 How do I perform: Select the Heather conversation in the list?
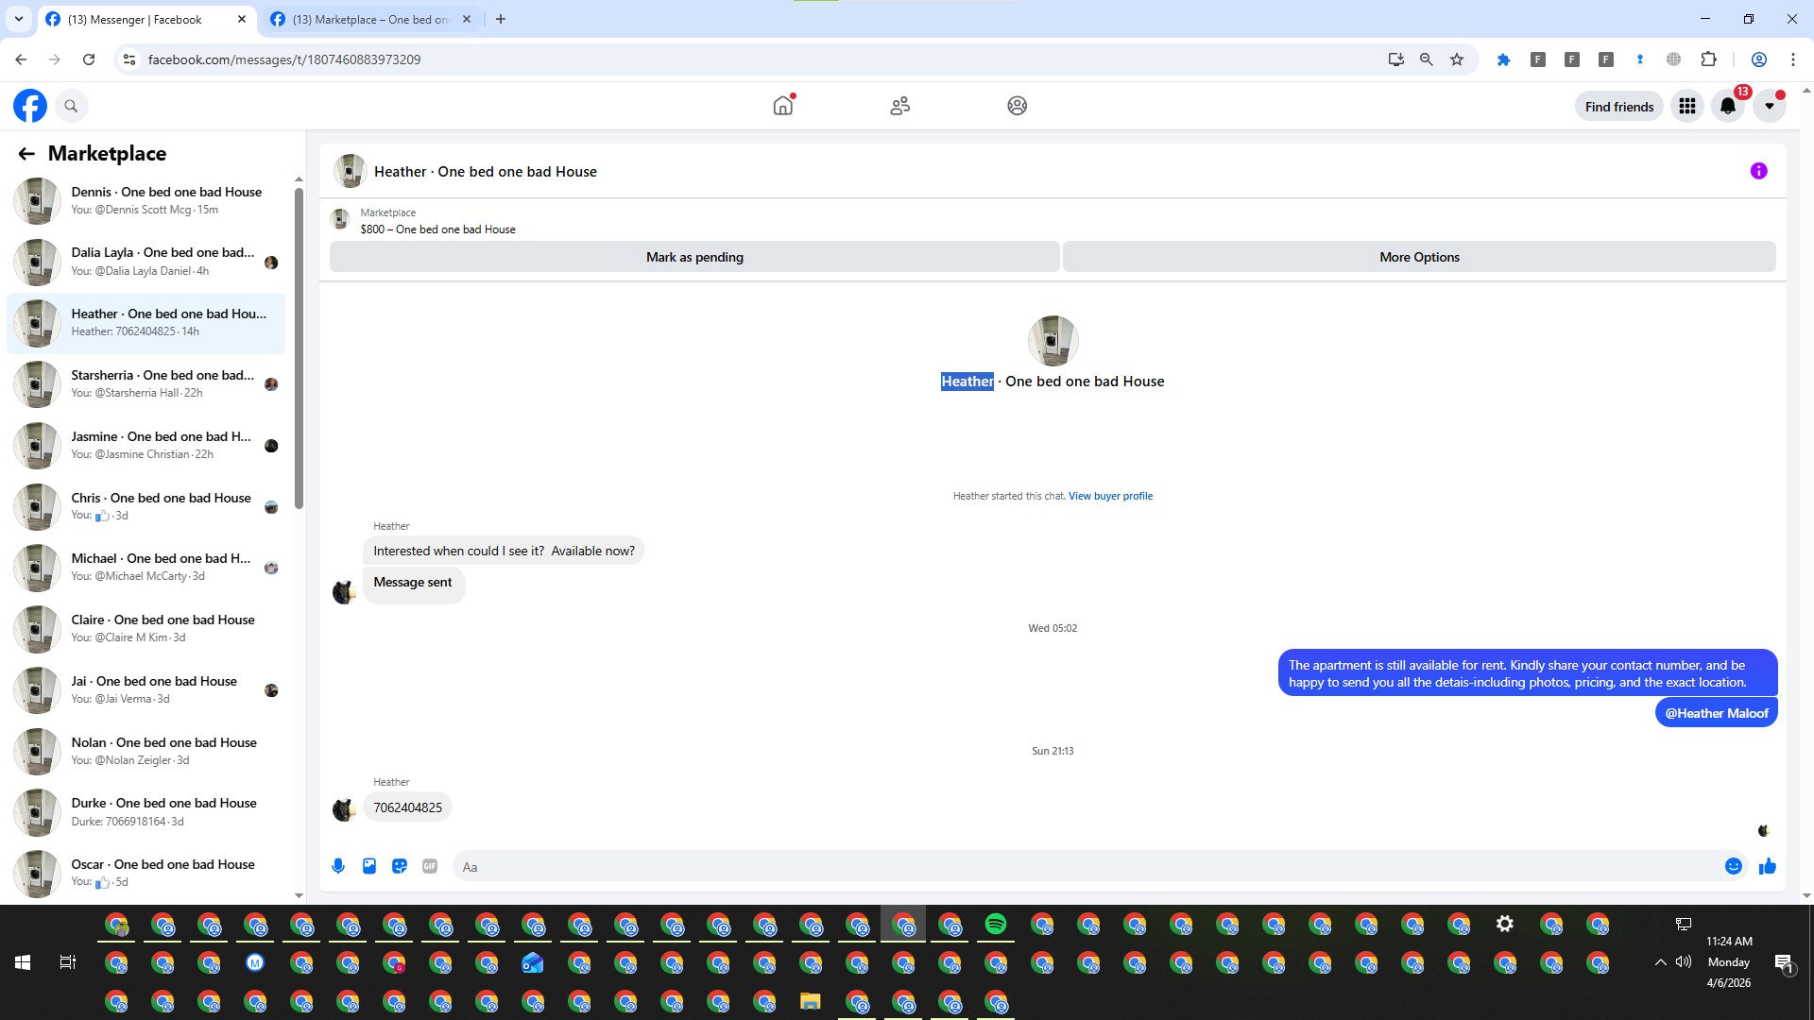coord(146,323)
